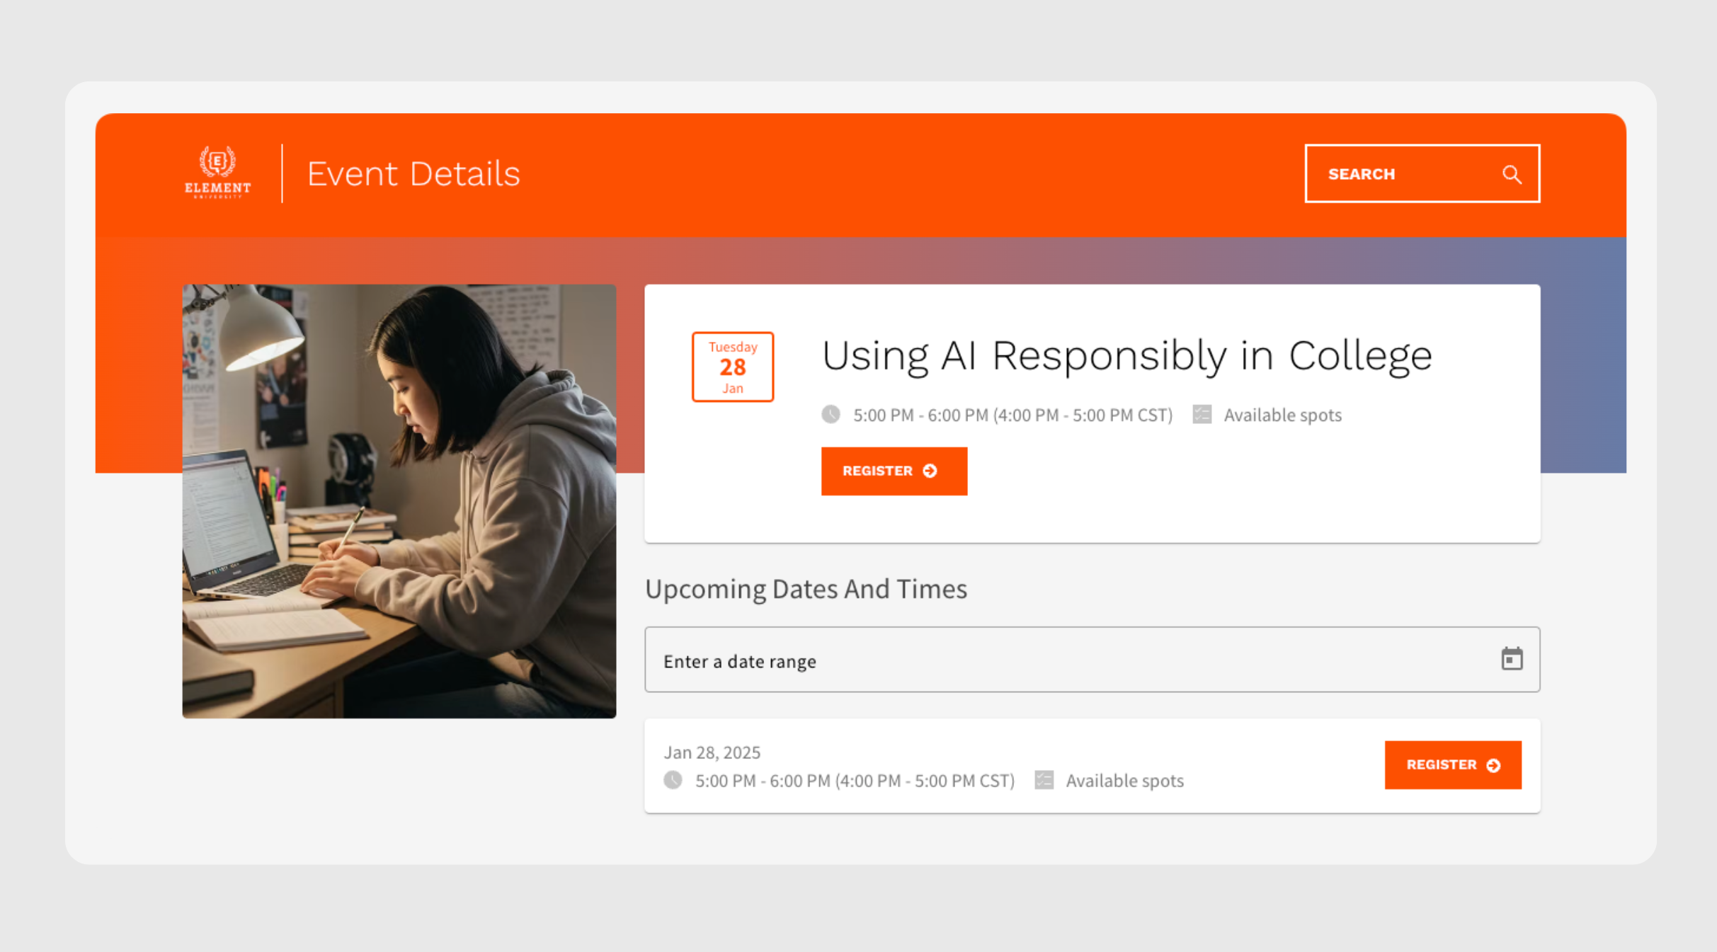Click the clock icon beside the event time
1717x952 pixels.
click(x=831, y=415)
